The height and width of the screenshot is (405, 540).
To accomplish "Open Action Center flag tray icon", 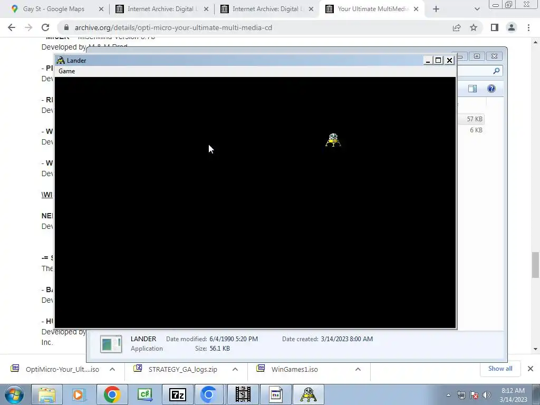I will tap(474, 395).
